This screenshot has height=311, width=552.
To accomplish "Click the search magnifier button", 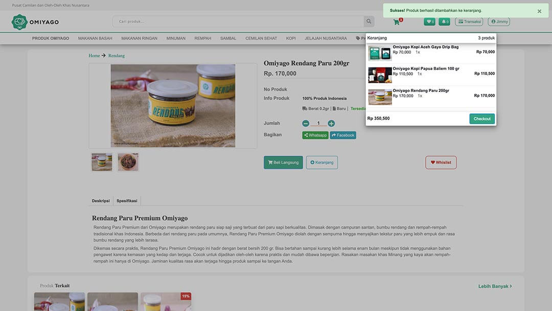I will pos(369,21).
